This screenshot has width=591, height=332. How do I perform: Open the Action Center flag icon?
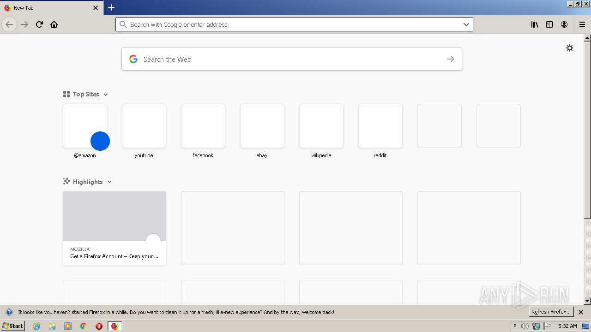pyautogui.click(x=547, y=326)
